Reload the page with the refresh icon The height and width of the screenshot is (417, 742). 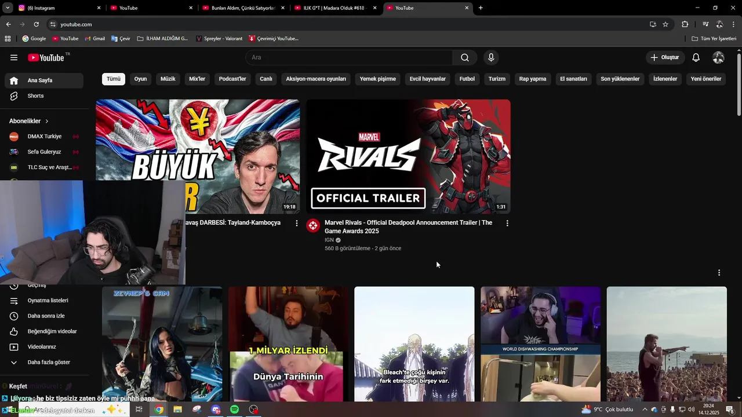pos(36,24)
